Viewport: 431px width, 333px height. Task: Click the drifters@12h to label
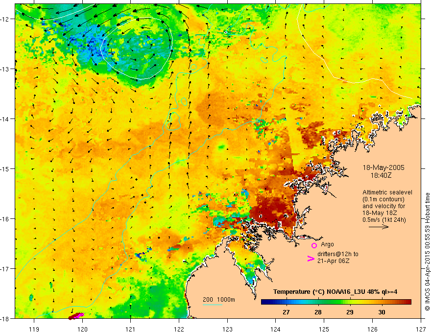point(338,254)
